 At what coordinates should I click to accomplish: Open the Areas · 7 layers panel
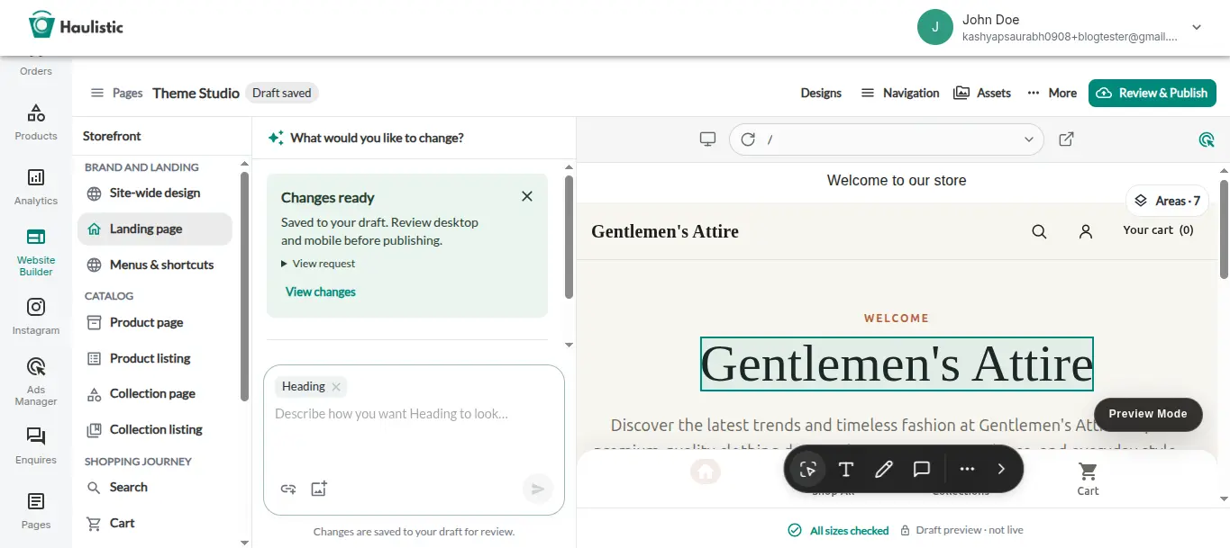pos(1167,201)
